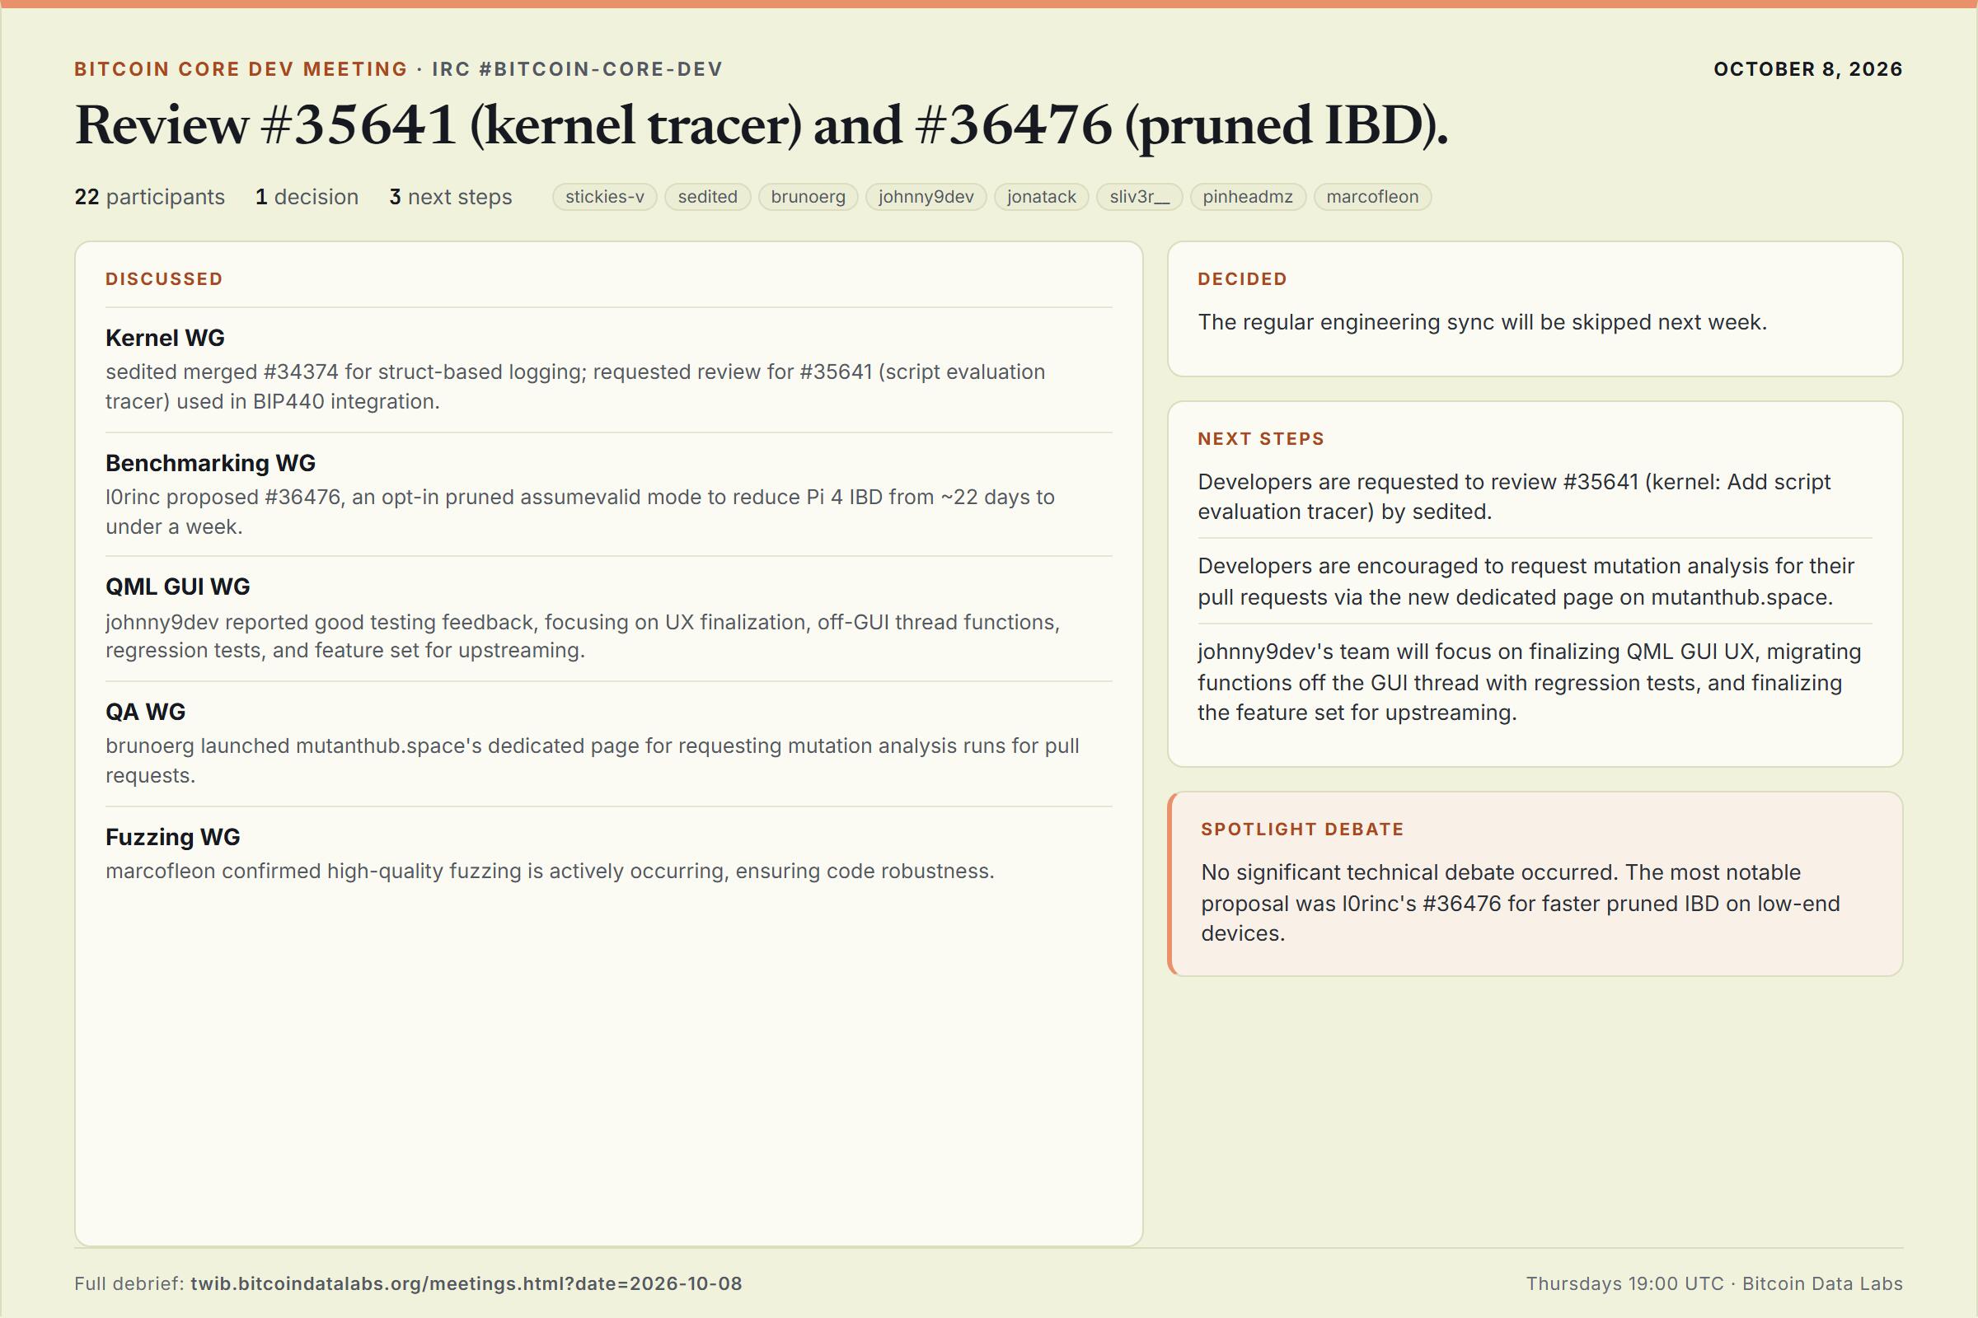The height and width of the screenshot is (1318, 1978).
Task: Select the sliv3r__ participant chip
Action: tap(1140, 197)
